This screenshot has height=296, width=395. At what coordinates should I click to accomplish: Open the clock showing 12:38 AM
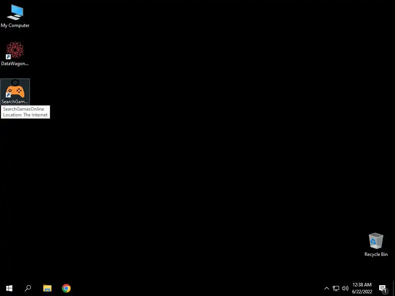pos(362,288)
